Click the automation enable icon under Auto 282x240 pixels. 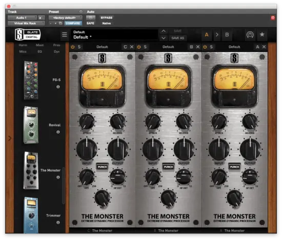pos(90,17)
